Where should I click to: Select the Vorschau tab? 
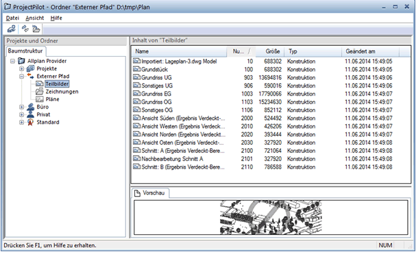(x=150, y=193)
